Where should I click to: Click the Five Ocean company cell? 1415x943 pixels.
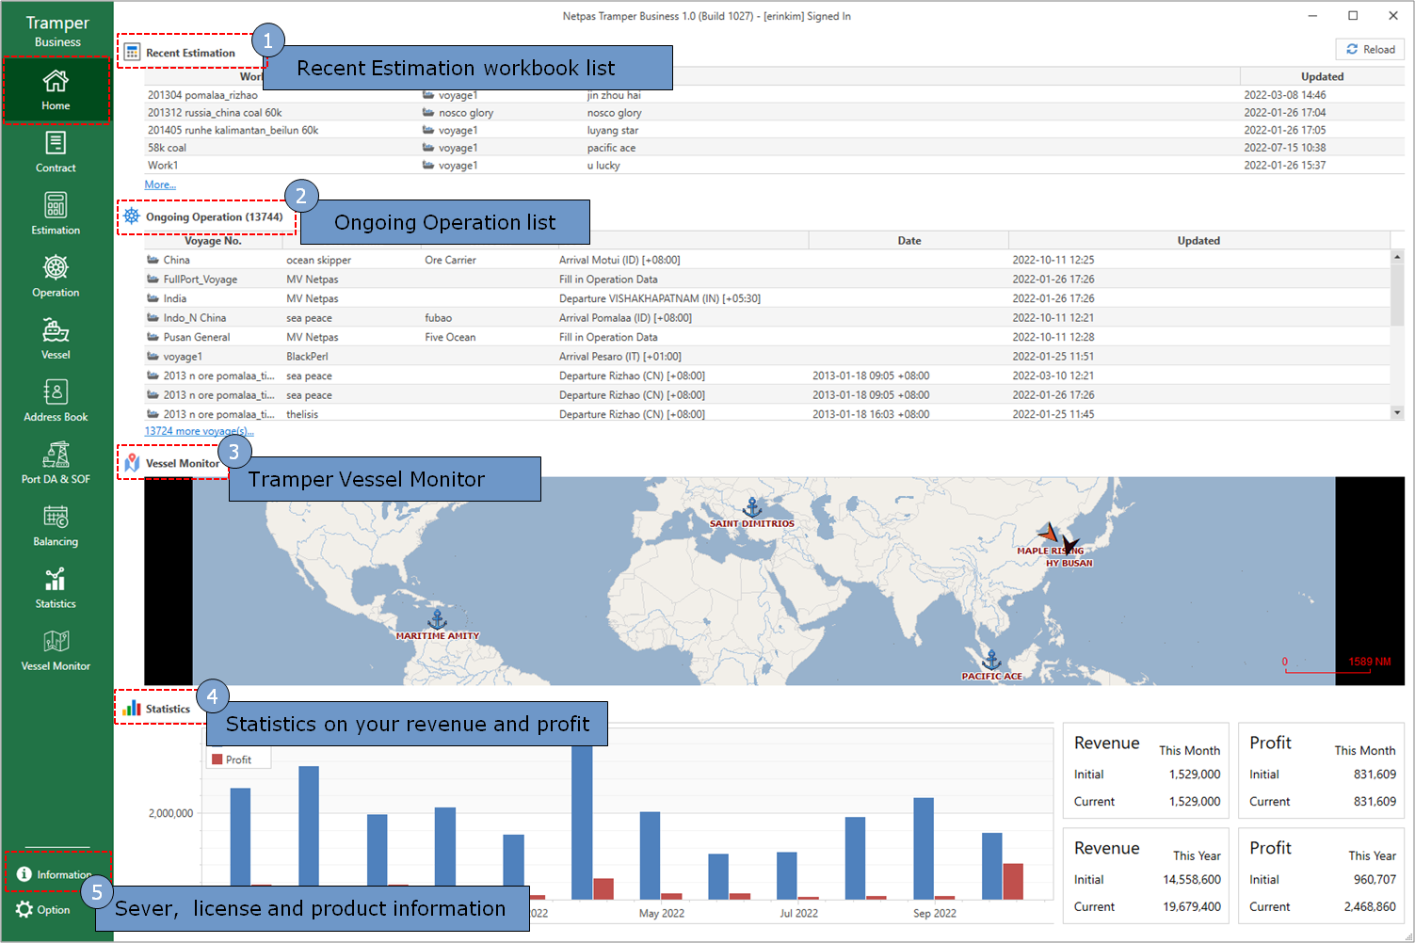pos(450,337)
